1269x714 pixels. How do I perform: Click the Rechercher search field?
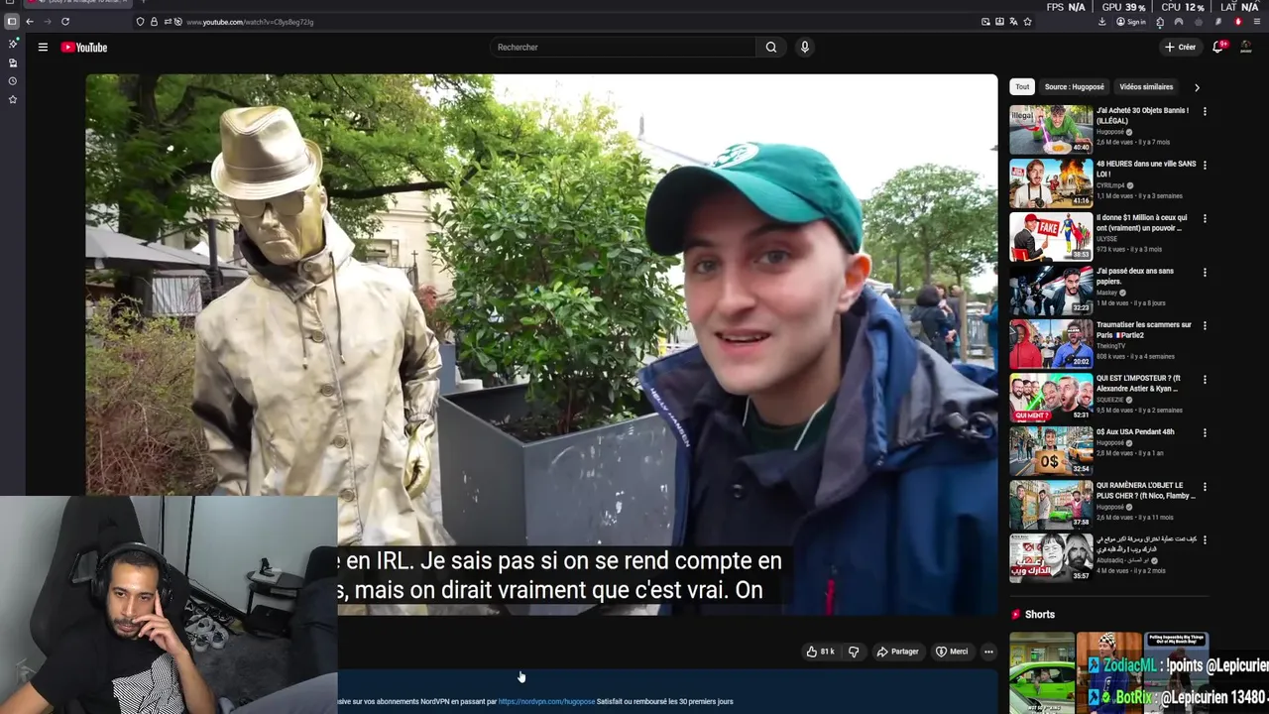tap(623, 47)
